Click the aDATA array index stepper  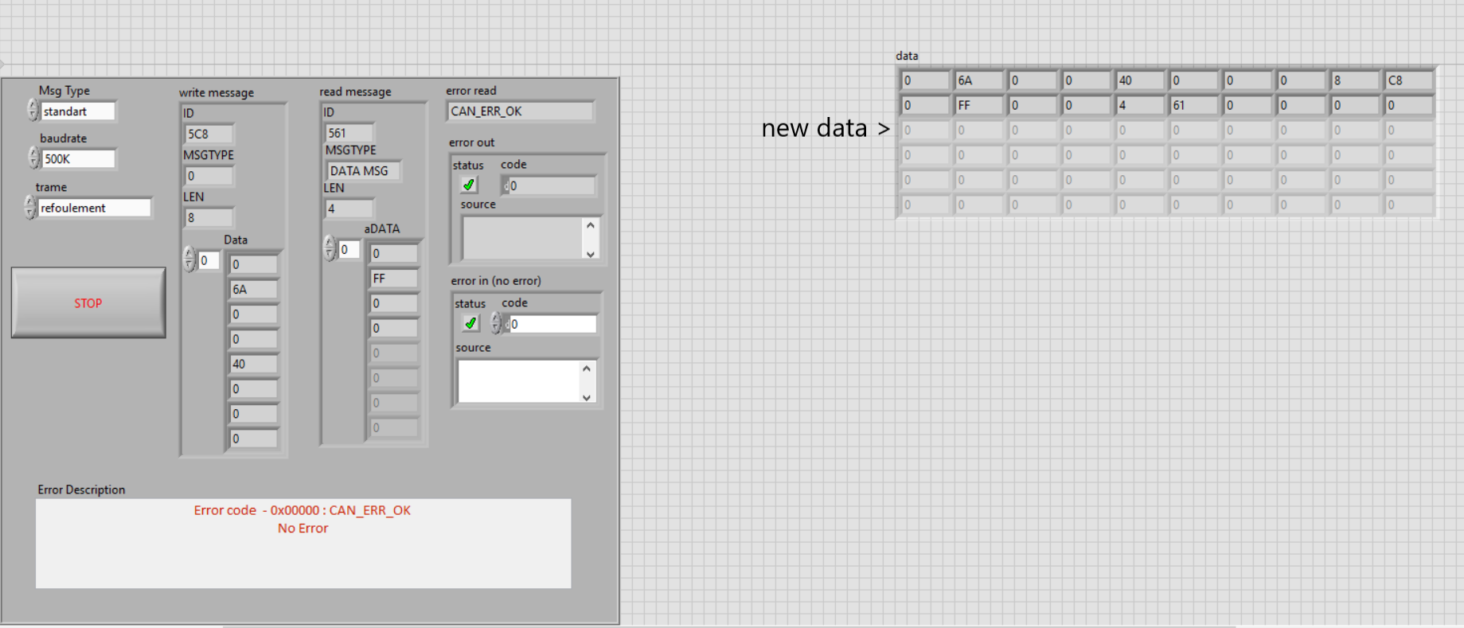pos(330,248)
